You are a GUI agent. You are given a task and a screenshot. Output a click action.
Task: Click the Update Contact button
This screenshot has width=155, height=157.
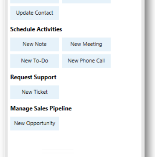pos(35,13)
